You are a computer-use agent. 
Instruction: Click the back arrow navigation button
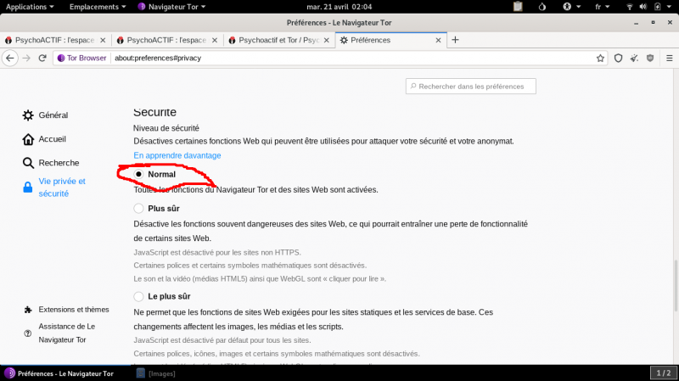point(10,58)
